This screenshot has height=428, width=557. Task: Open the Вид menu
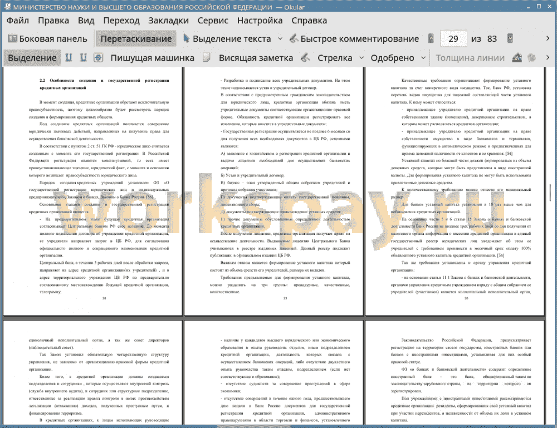point(86,21)
